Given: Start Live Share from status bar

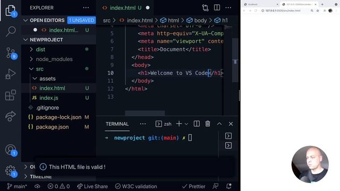Looking at the screenshot, I should pyautogui.click(x=92, y=186).
